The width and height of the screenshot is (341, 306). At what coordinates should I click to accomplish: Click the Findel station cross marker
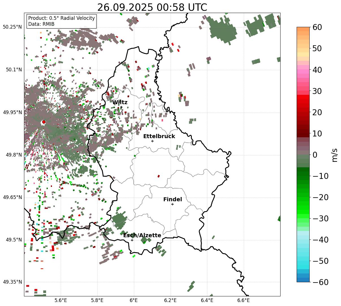(172, 204)
